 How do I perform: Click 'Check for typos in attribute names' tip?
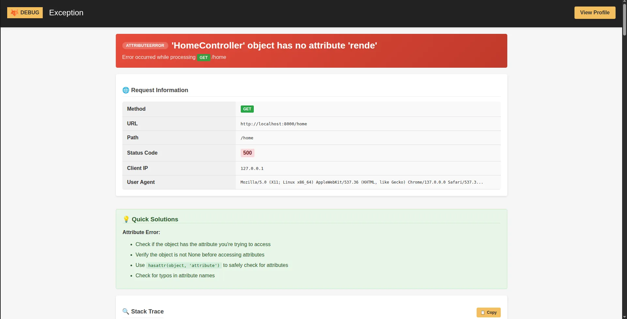click(175, 276)
